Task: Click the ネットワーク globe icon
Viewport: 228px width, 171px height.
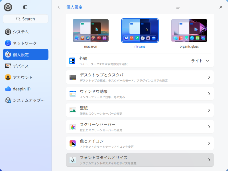Action: point(8,43)
